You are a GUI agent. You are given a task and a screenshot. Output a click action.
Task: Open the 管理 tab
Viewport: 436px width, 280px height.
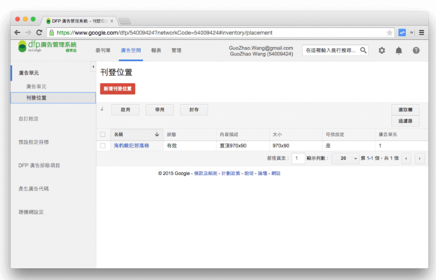[x=176, y=50]
